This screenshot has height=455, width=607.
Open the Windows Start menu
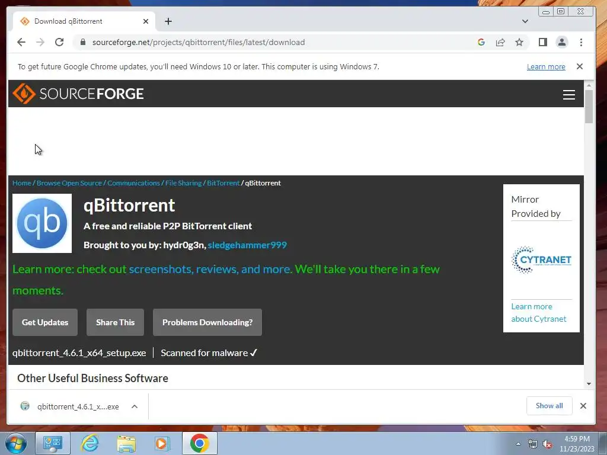pyautogui.click(x=16, y=443)
